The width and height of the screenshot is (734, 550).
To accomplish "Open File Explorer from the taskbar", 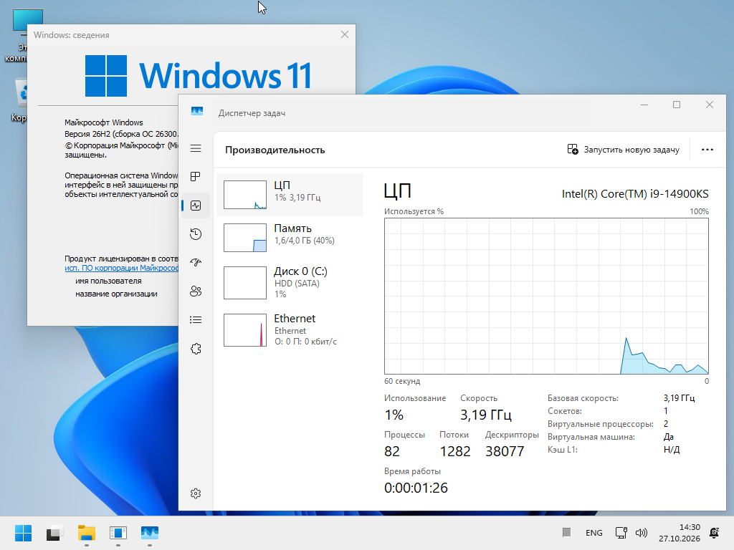I will pyautogui.click(x=87, y=533).
